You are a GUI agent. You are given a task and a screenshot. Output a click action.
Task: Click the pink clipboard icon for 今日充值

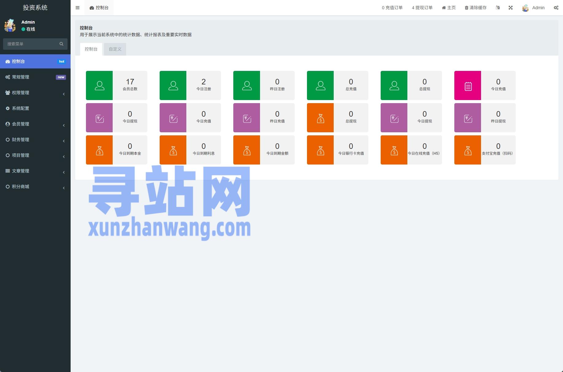[x=468, y=85]
